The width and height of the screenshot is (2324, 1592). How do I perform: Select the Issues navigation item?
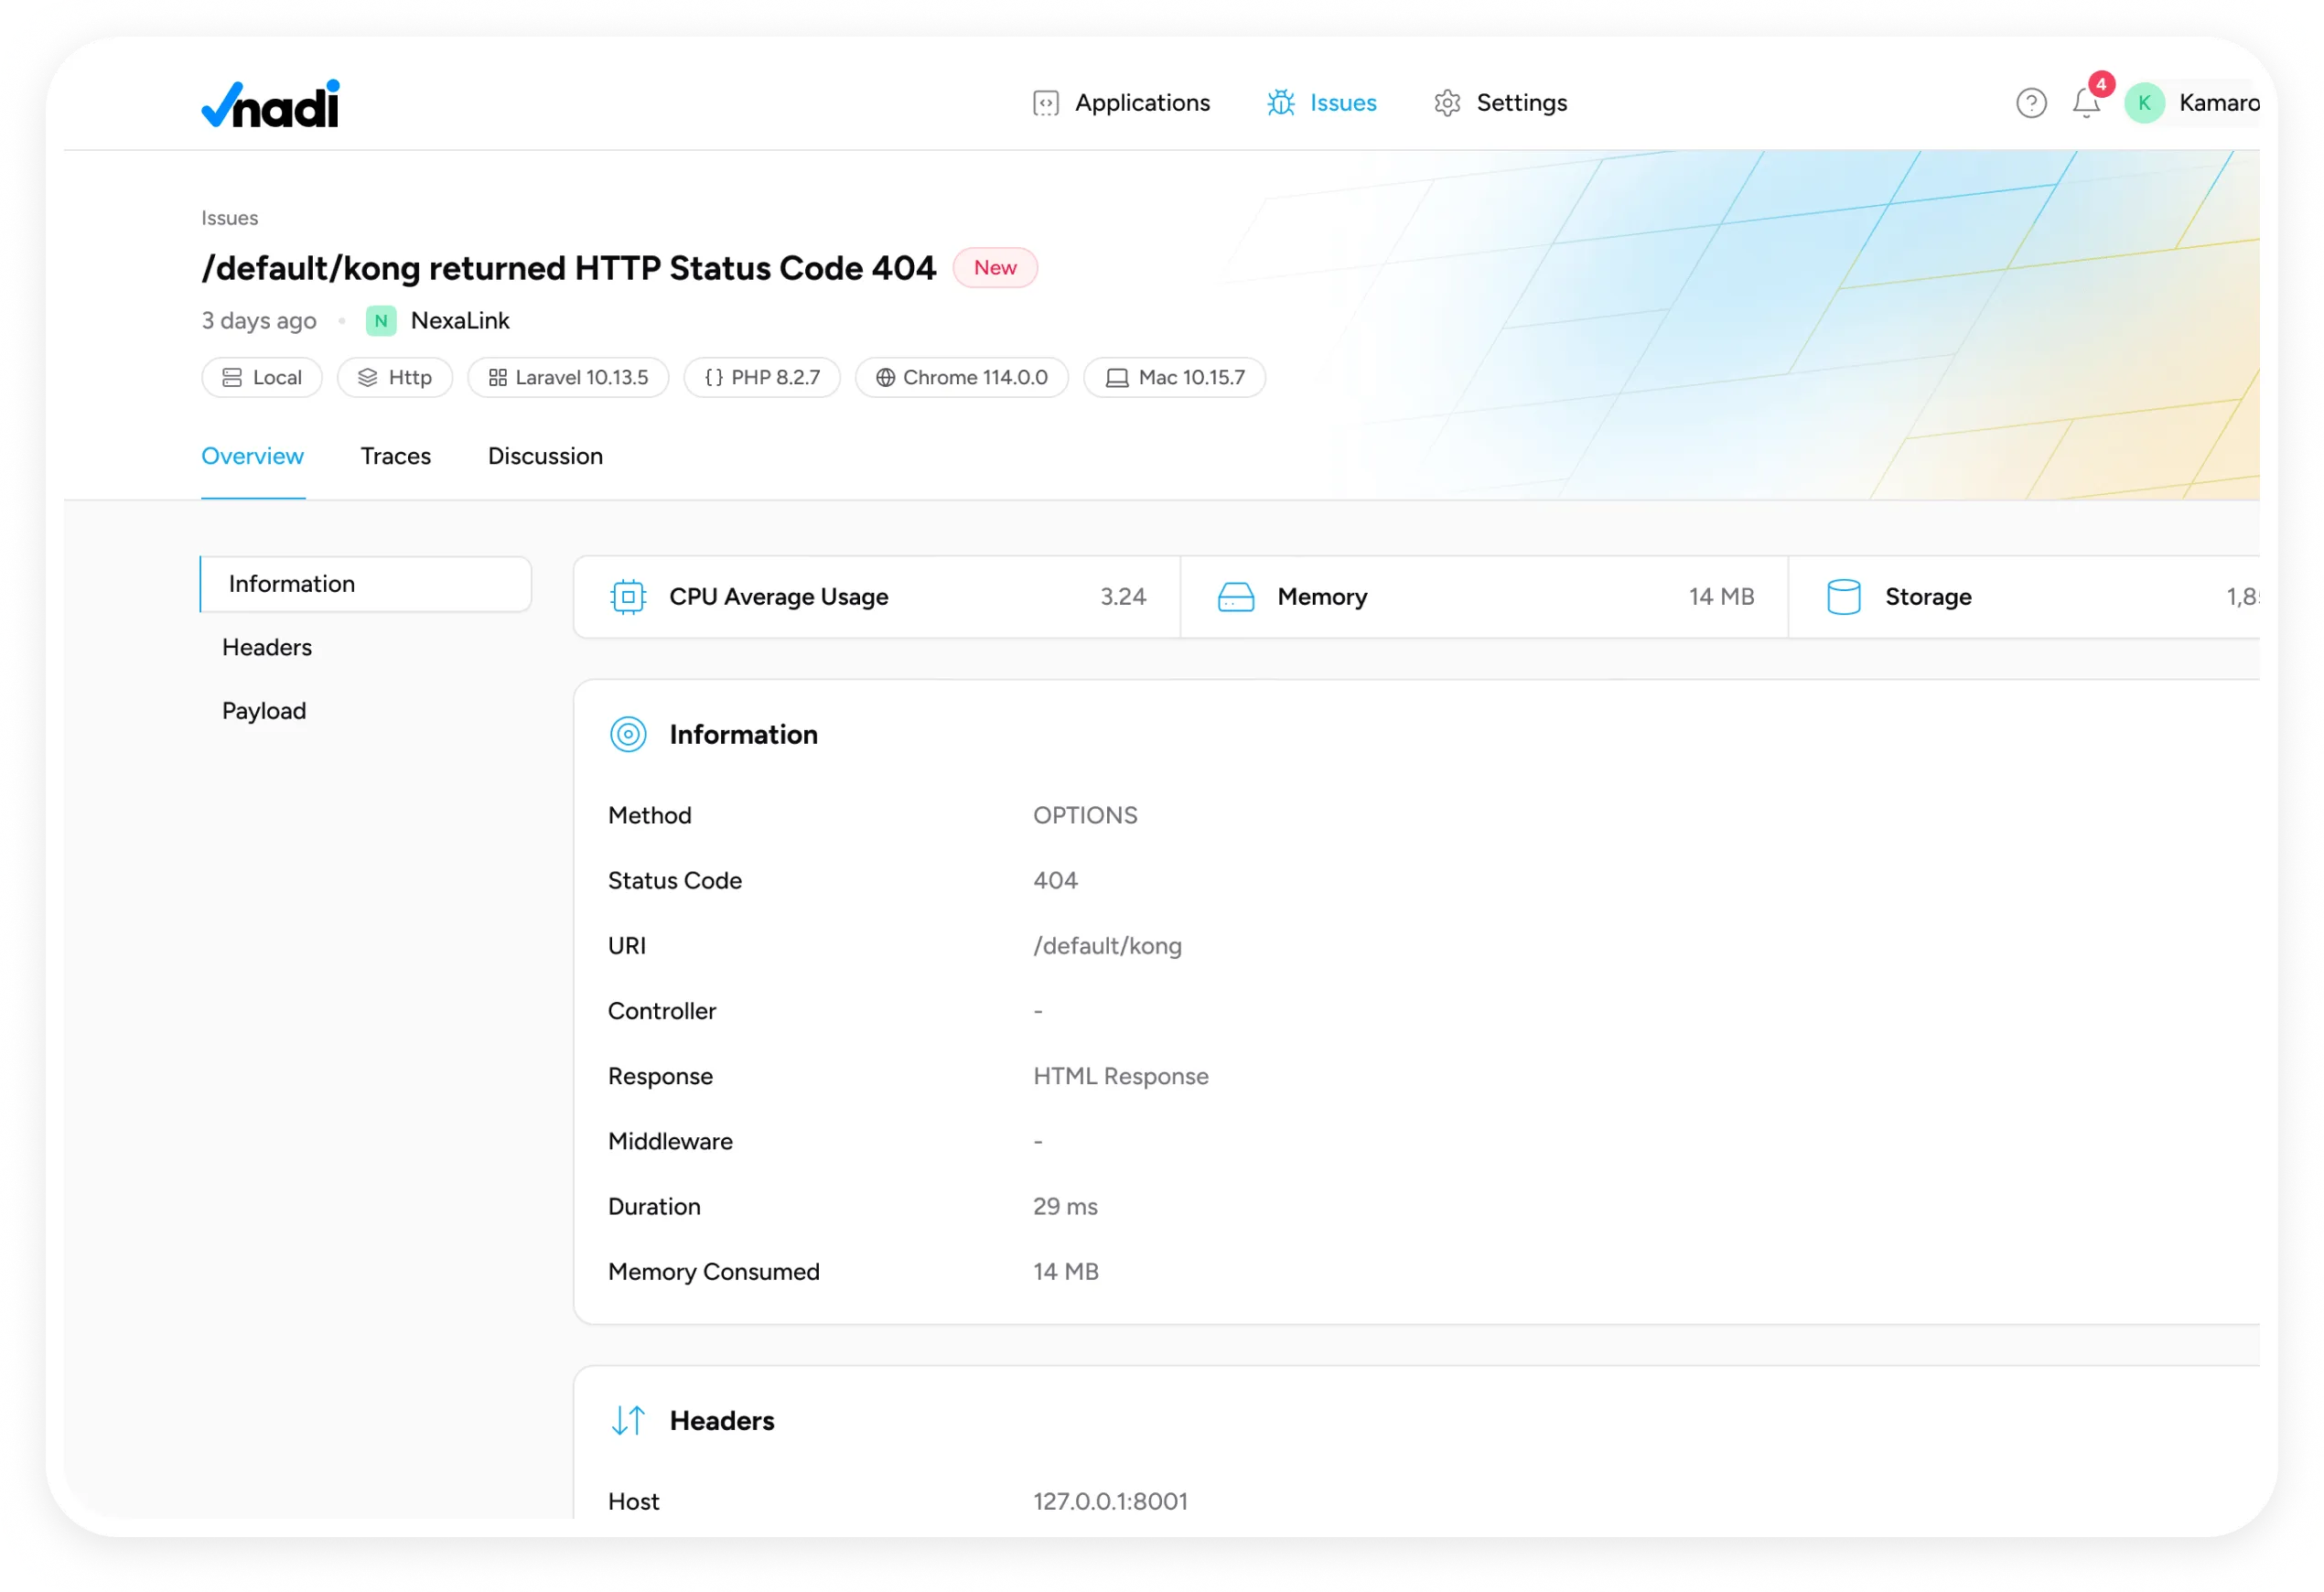(1321, 103)
